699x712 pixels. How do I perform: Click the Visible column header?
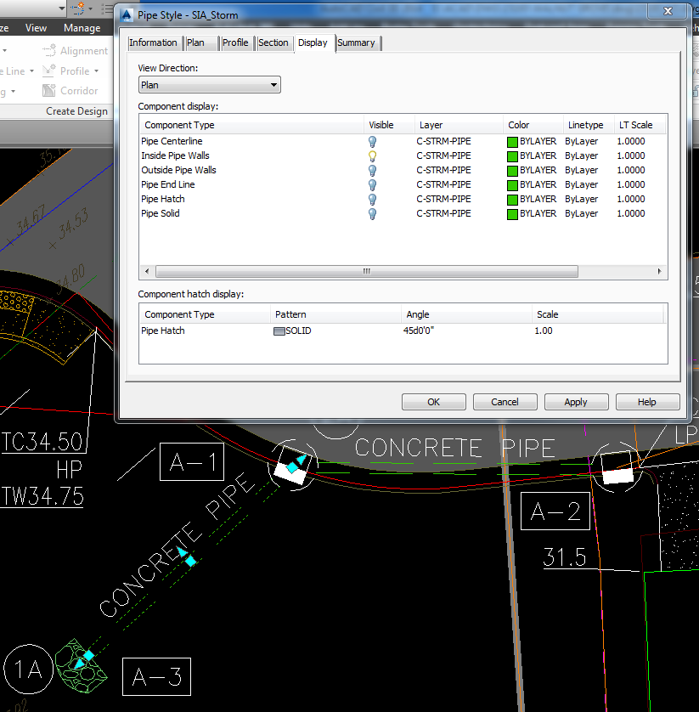389,125
